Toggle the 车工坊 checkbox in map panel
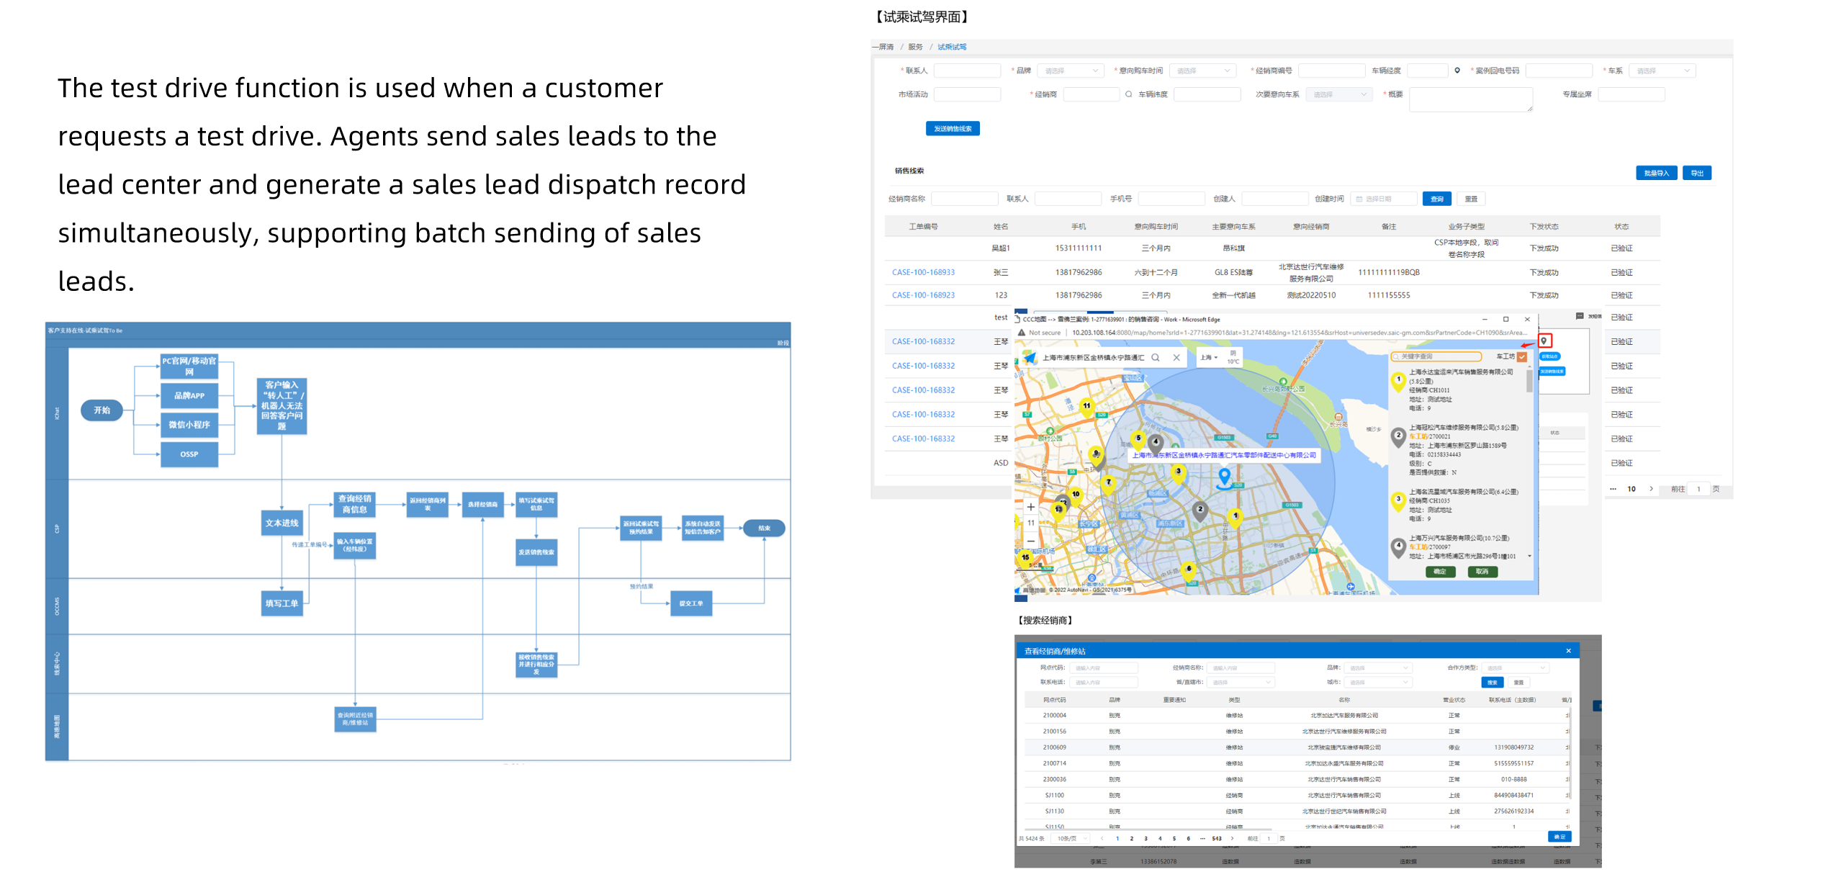The width and height of the screenshot is (1841, 877). (x=1521, y=356)
